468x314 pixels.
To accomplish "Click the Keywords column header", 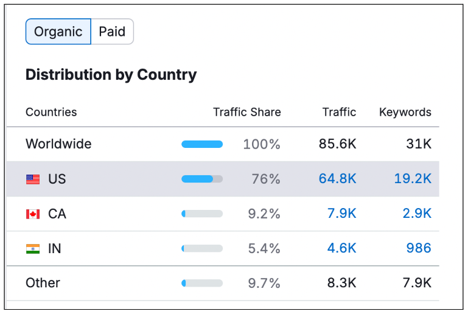I will [x=405, y=112].
